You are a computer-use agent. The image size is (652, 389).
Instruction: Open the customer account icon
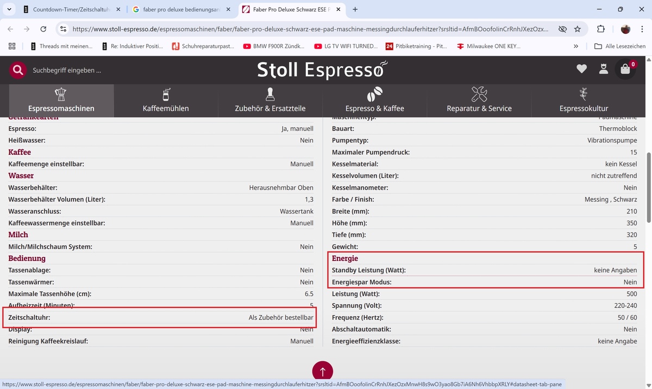coord(603,69)
